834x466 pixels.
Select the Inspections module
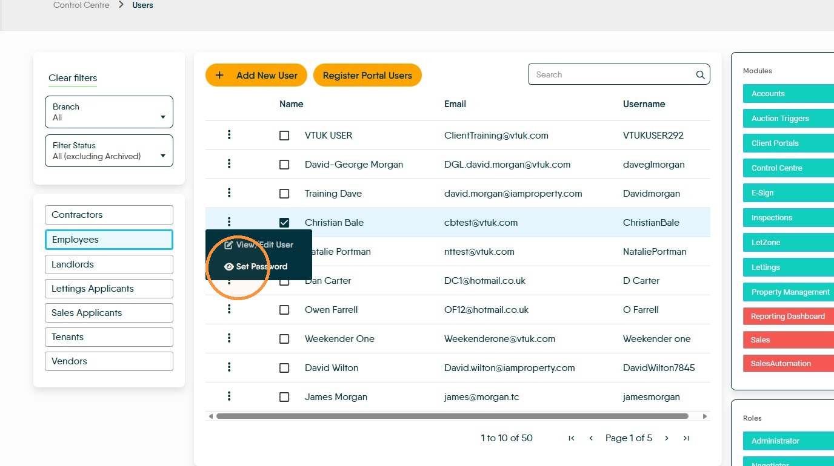pos(789,218)
